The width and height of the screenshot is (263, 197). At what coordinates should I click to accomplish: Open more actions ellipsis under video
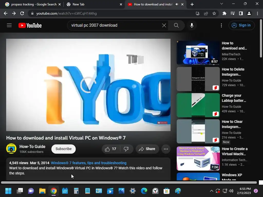click(166, 149)
